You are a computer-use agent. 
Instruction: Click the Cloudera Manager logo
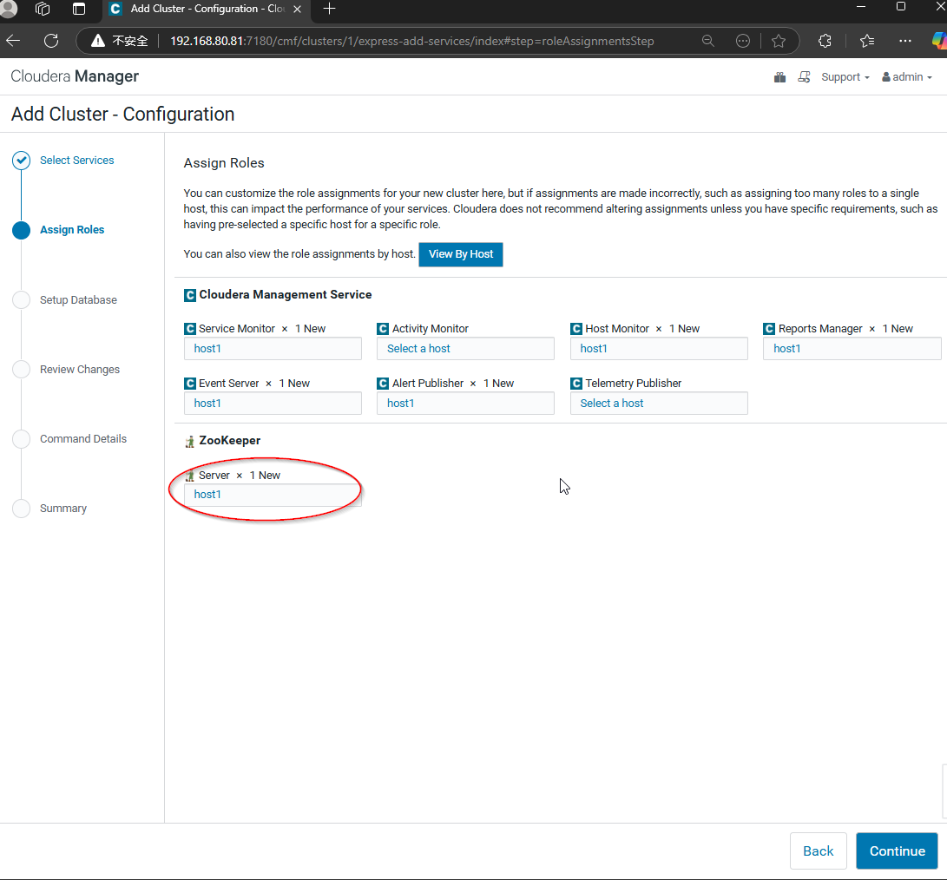75,76
